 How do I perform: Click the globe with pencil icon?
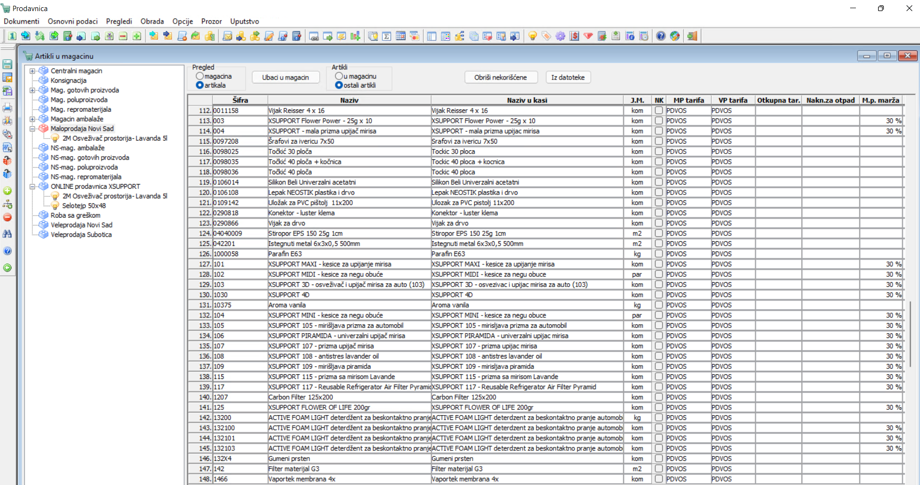[675, 36]
